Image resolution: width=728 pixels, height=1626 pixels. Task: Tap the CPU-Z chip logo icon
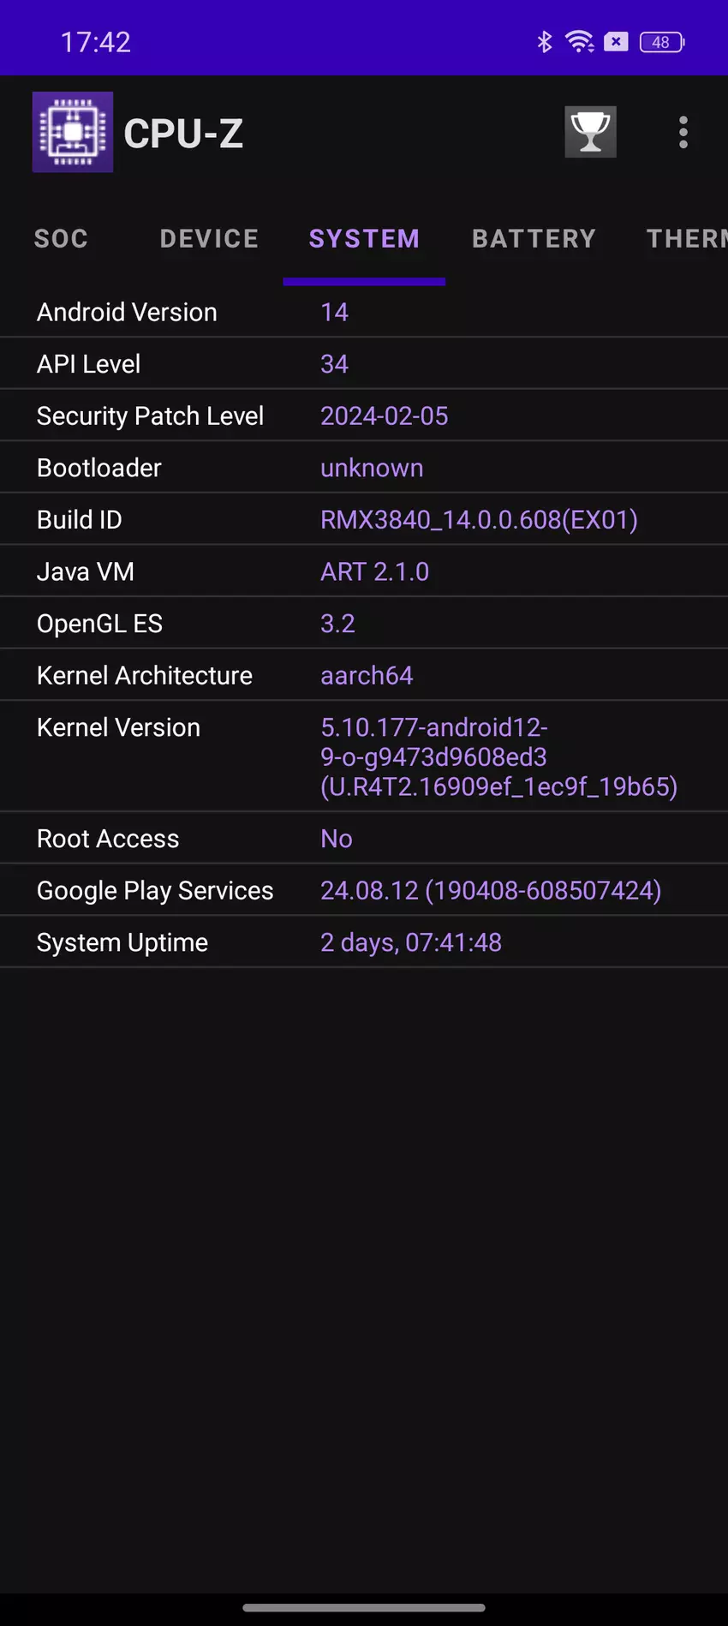(73, 132)
